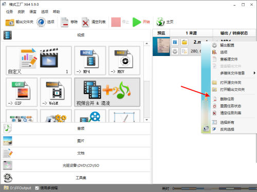Clear the list with 清空列表

94,22
